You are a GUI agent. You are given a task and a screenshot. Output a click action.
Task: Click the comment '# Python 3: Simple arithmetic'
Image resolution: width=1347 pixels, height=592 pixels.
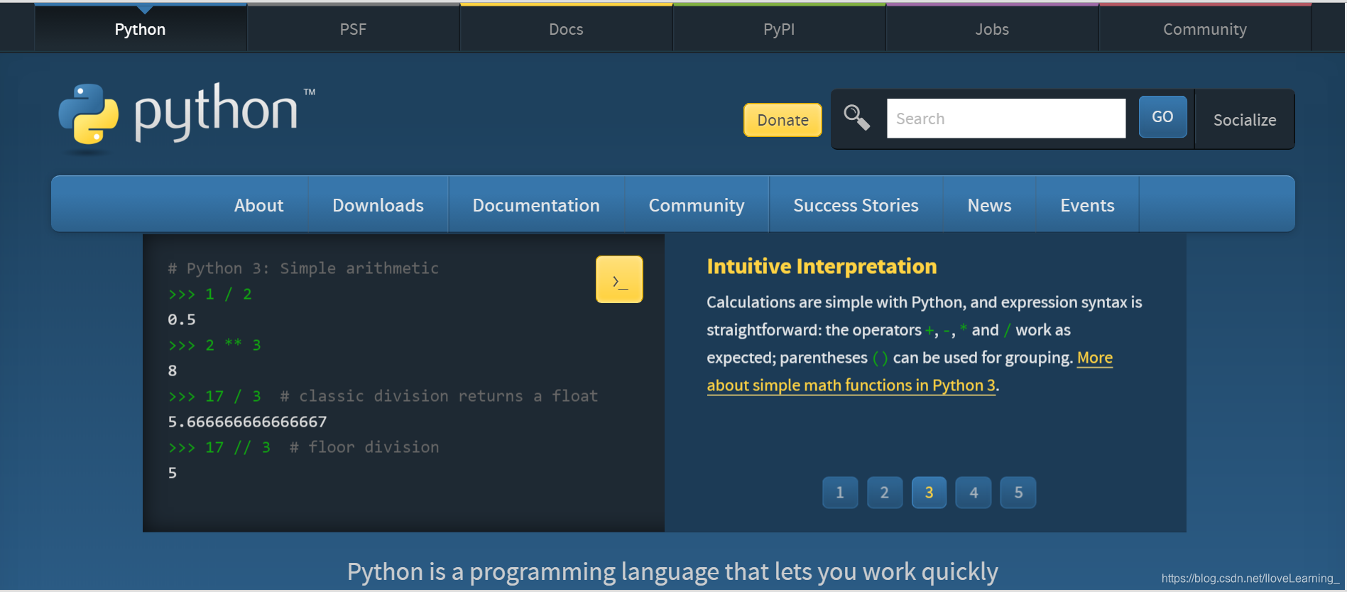pyautogui.click(x=303, y=268)
